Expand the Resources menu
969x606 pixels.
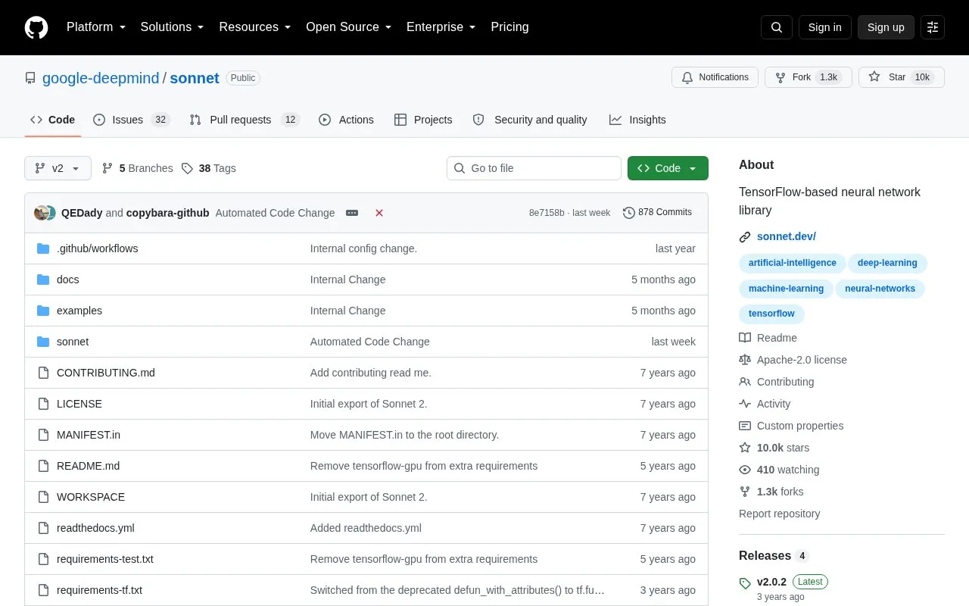click(255, 27)
